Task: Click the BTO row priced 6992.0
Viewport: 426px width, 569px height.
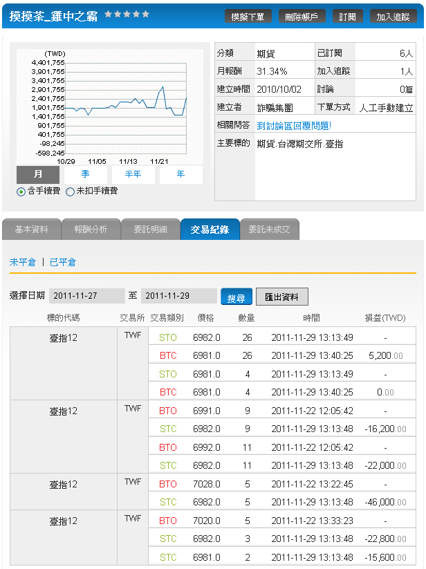Action: click(282, 447)
